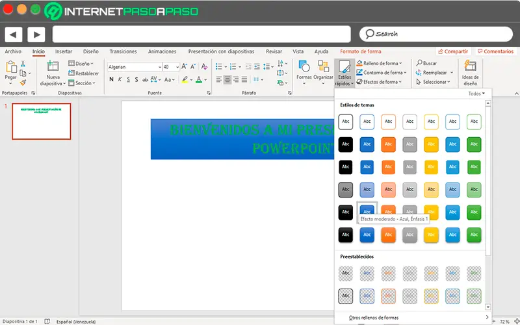520x325 pixels.
Task: Open Ideas de diseño
Action: coord(470,73)
